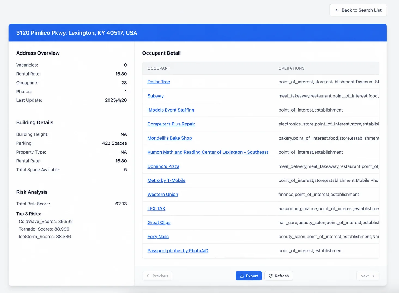Open the Foxy Nails link
The image size is (399, 293).
(x=158, y=237)
